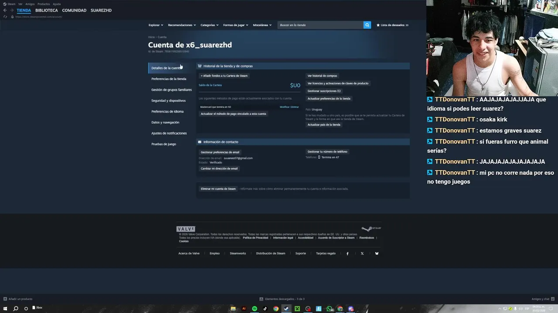Select 'Gestión de grupos familiares' in sidebar
Viewport: 558px width, 313px height.
point(170,90)
